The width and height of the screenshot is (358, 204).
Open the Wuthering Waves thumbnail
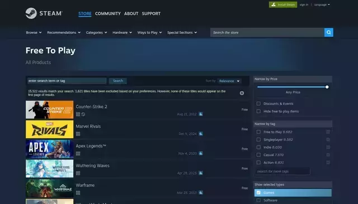50,168
